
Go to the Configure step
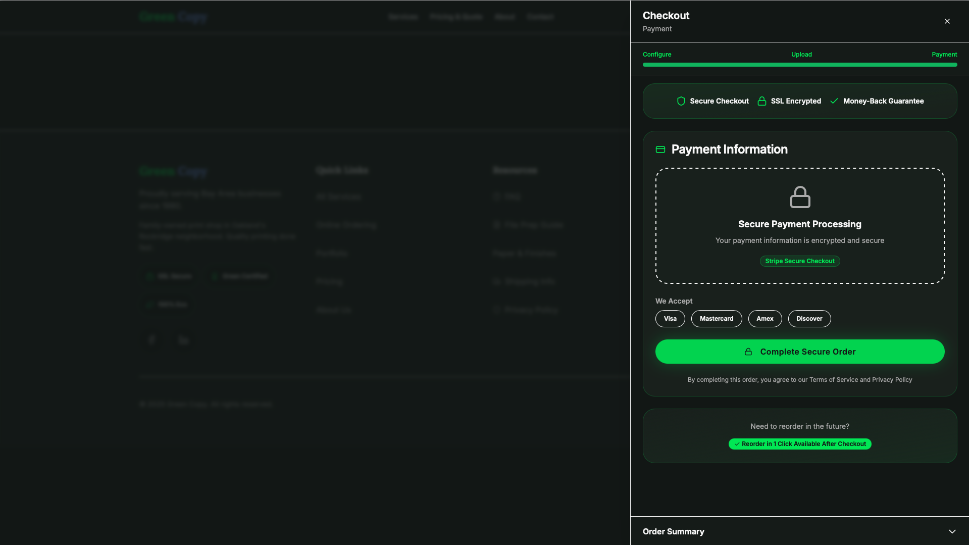pos(656,55)
